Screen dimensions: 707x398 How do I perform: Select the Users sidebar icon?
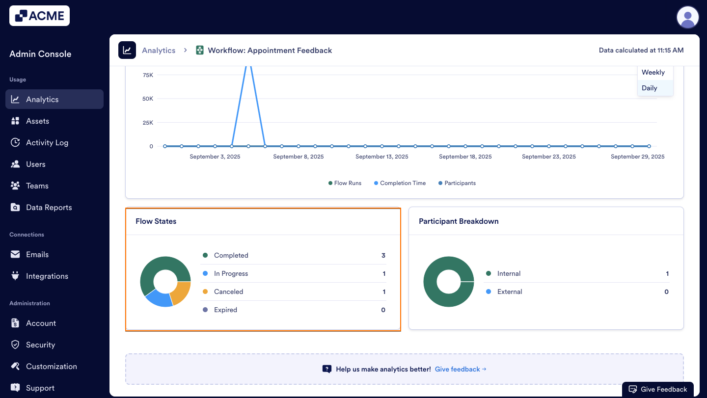16,164
